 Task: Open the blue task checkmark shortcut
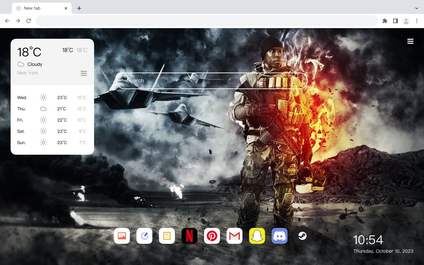click(144, 236)
